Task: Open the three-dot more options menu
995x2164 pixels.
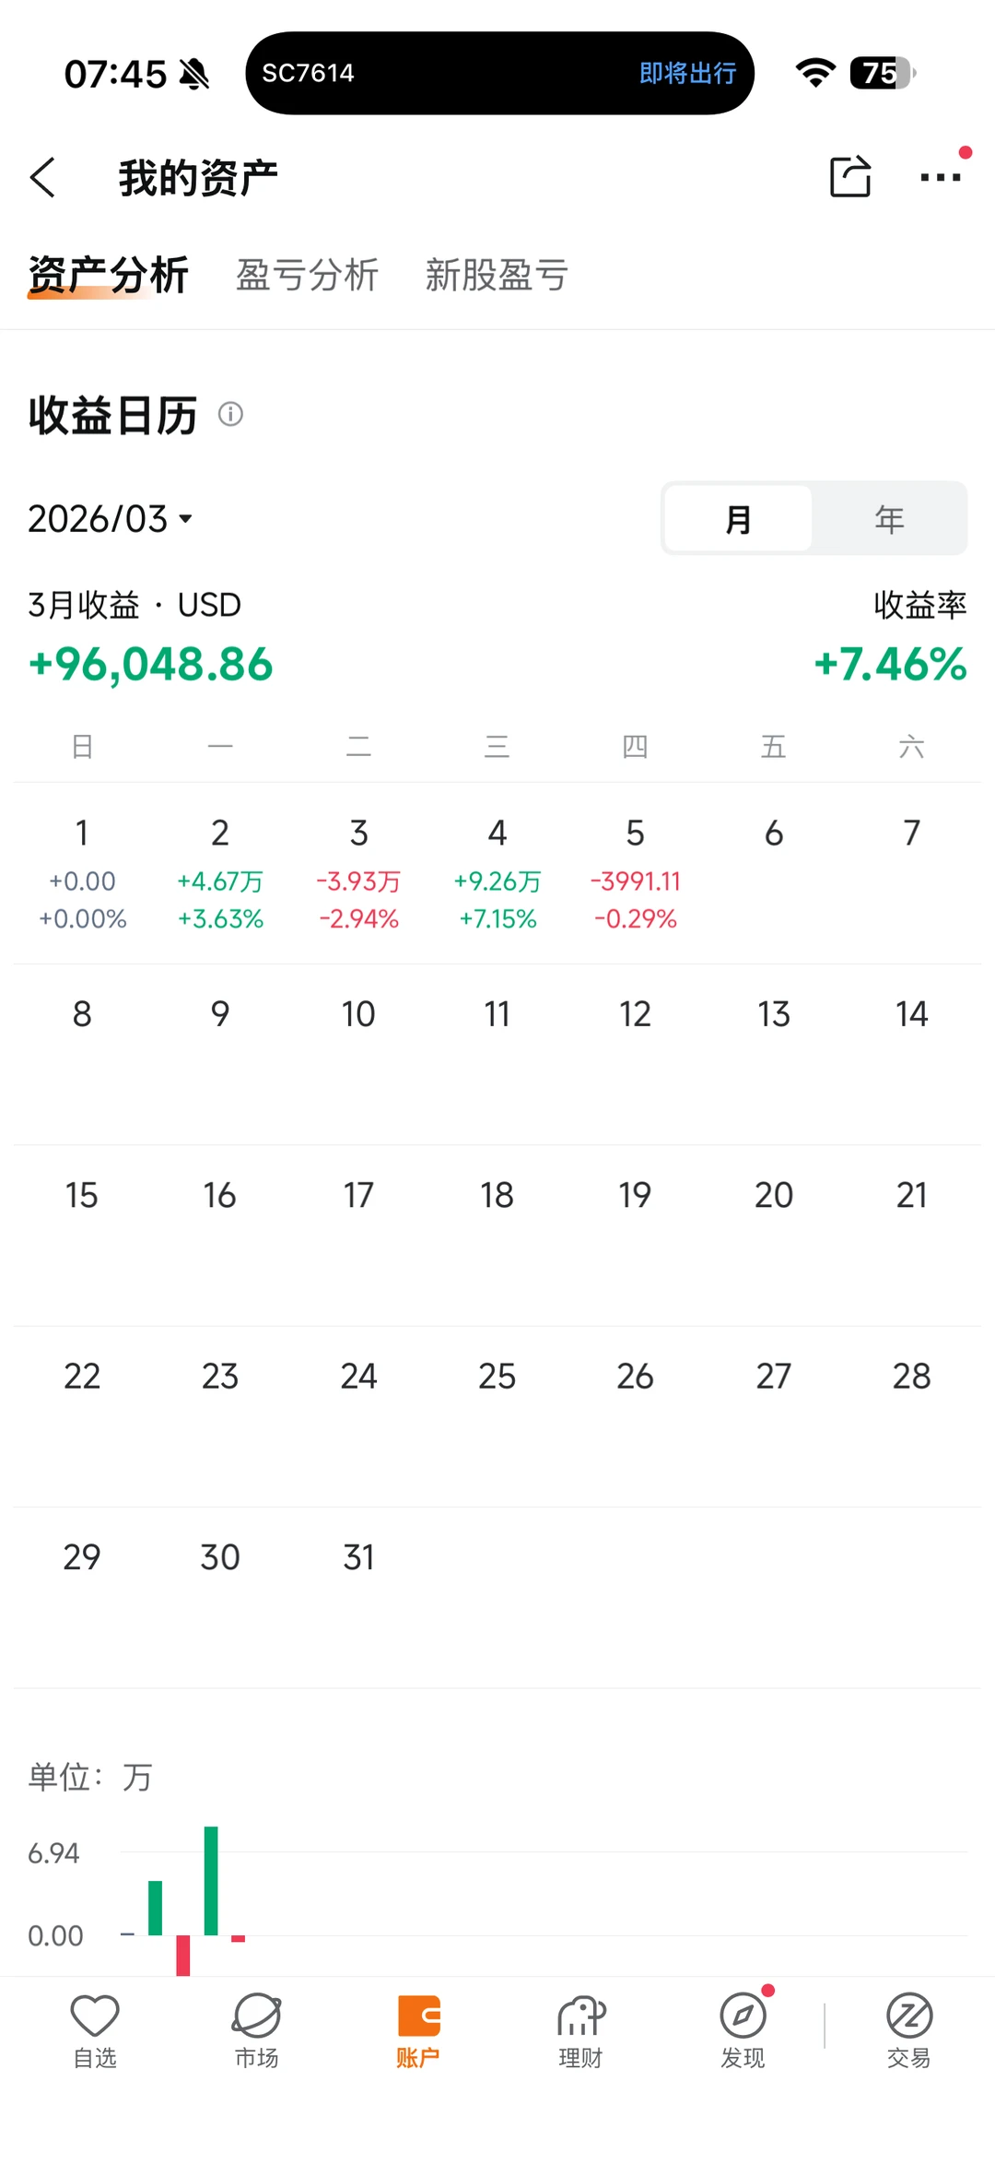Action: click(941, 177)
